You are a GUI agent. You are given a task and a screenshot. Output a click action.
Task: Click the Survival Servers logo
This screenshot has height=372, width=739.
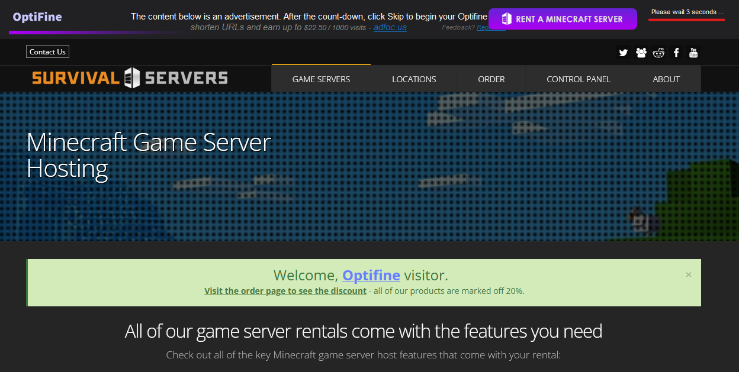pyautogui.click(x=130, y=78)
